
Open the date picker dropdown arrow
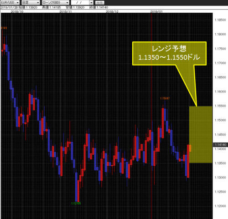pos(91,3)
